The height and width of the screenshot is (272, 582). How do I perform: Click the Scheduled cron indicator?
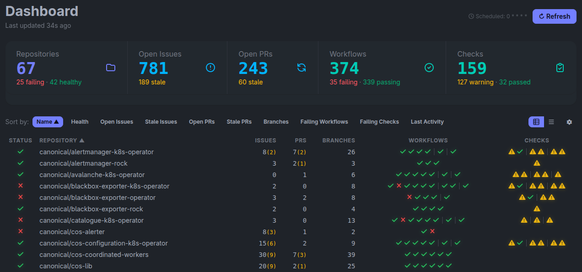(x=498, y=16)
